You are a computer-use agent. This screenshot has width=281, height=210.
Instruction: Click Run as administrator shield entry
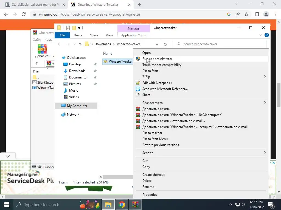201,59
